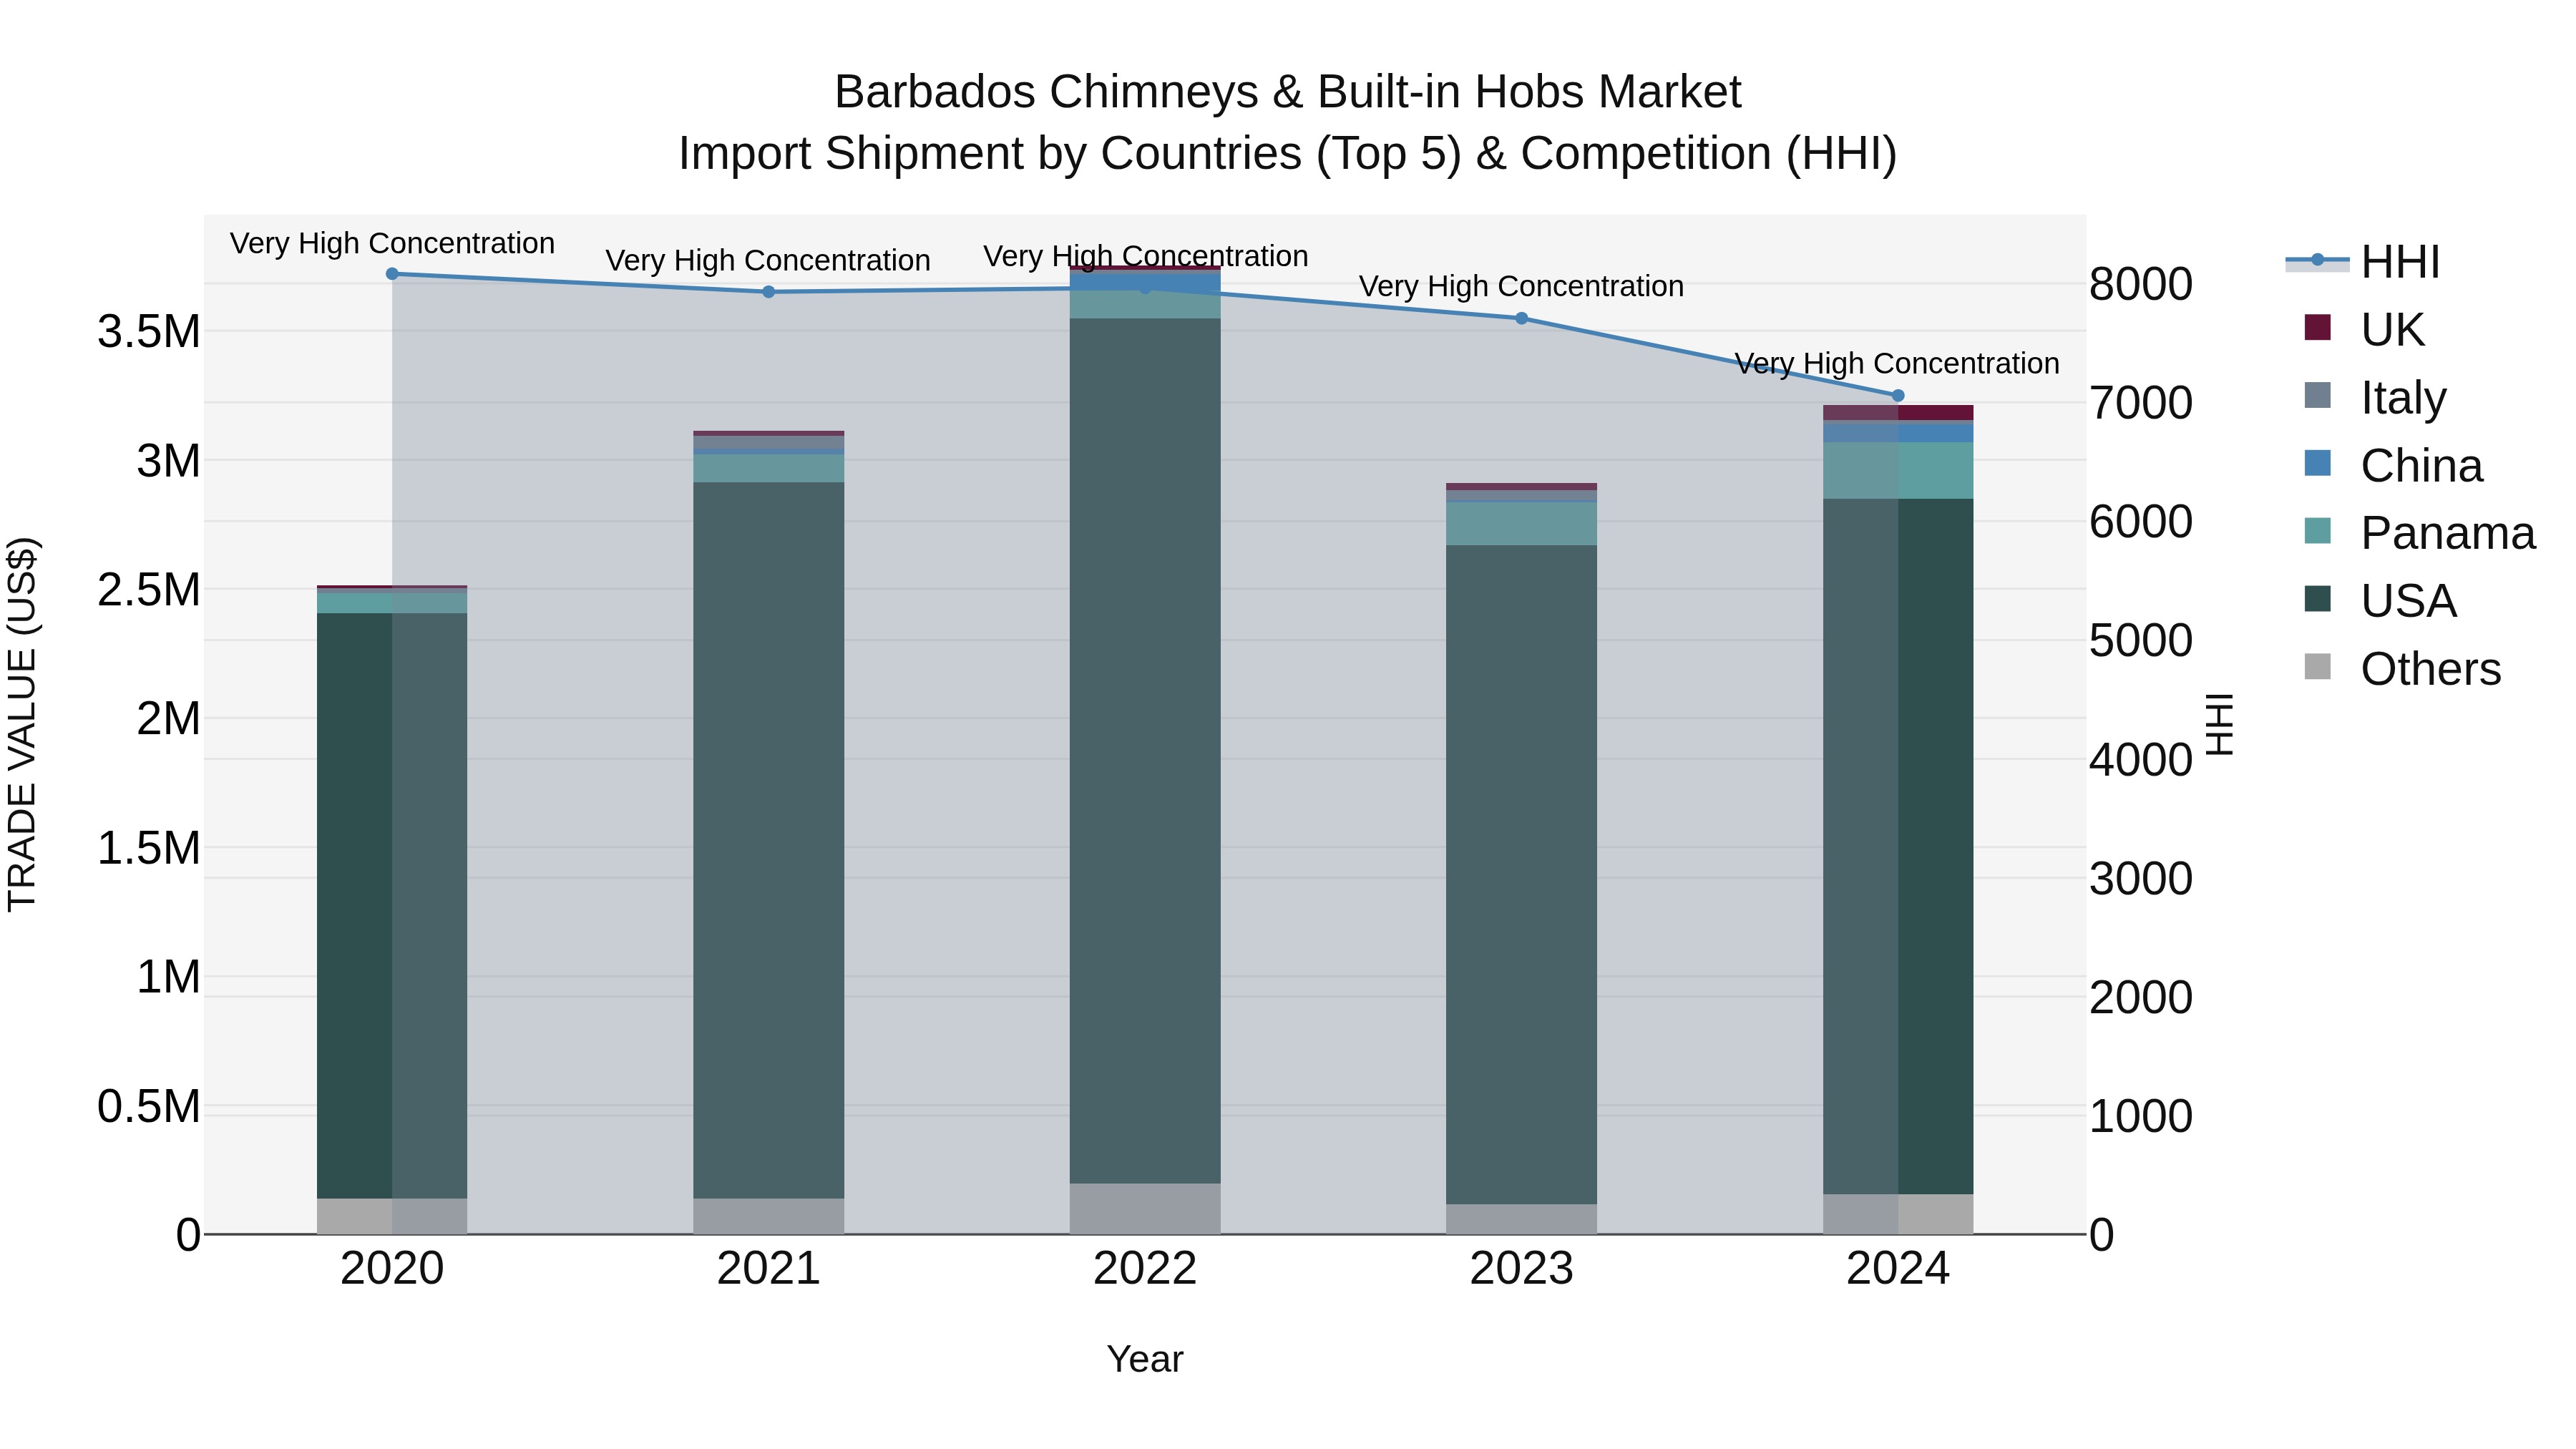Toggle the Others series legend entry
The width and height of the screenshot is (2576, 1449).
pyautogui.click(x=2402, y=669)
